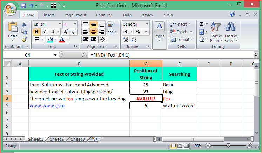Open the Sort & Filter menu
This screenshot has width=262, height=153.
click(x=216, y=32)
